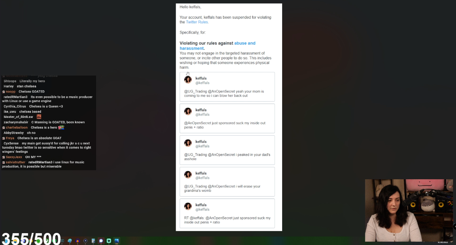Open the chat bubble messenger taskbar icon
Viewport: 456px width, 245px height.
click(101, 241)
